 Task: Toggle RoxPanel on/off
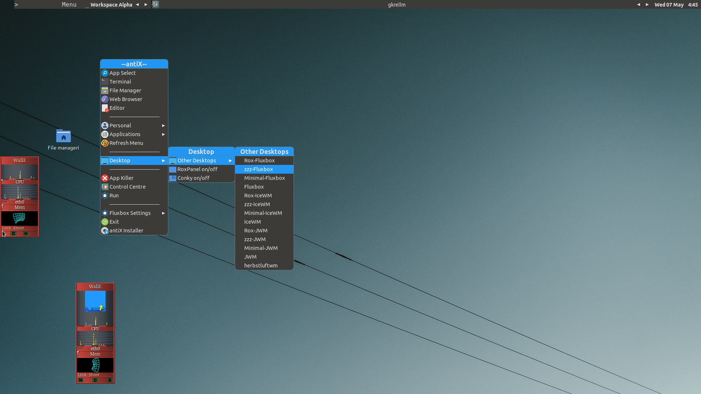197,169
